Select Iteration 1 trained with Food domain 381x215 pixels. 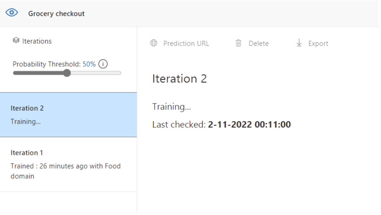pyautogui.click(x=68, y=164)
